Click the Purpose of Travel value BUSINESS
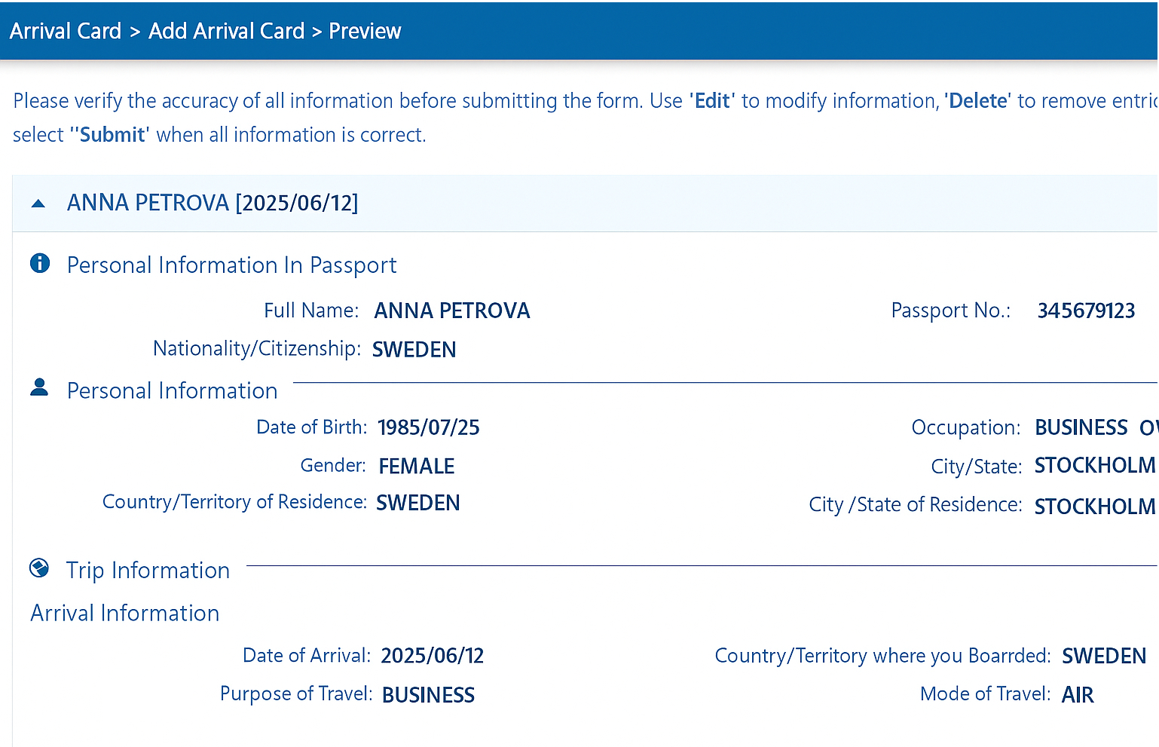The height and width of the screenshot is (747, 1159). click(428, 694)
